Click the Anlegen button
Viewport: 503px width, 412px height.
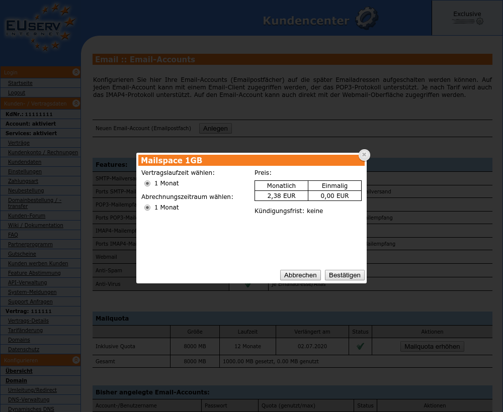click(215, 129)
